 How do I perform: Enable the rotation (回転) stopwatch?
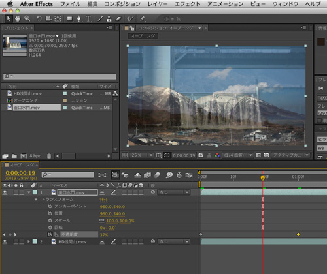click(50, 228)
